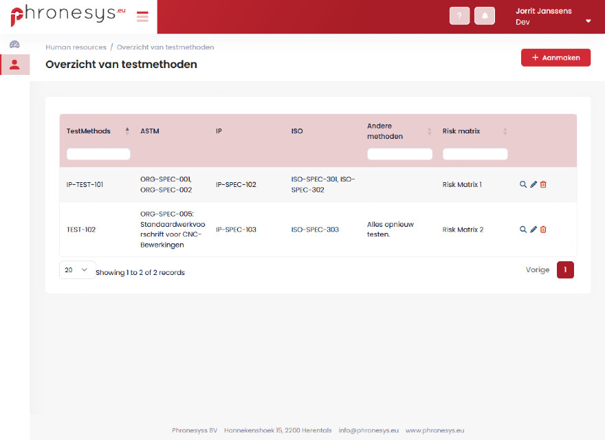Click the TestMethods filter input field

pos(98,154)
